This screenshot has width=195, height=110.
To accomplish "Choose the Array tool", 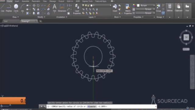I will (42, 13).
